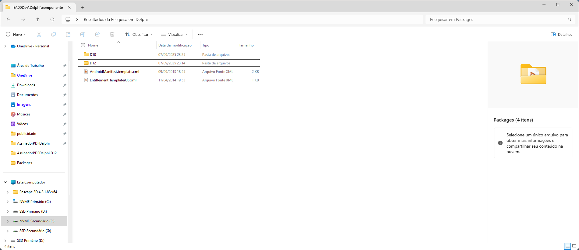This screenshot has height=250, width=579.
Task: Open OneDrive quick access folder
Action: point(25,75)
